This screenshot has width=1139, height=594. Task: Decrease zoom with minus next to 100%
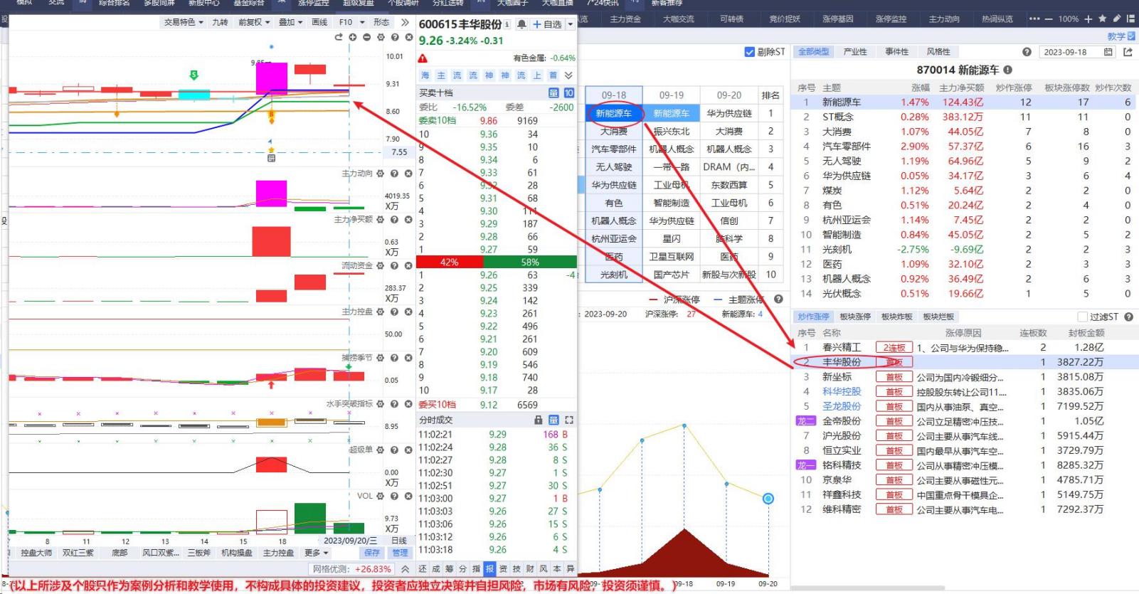1049,18
